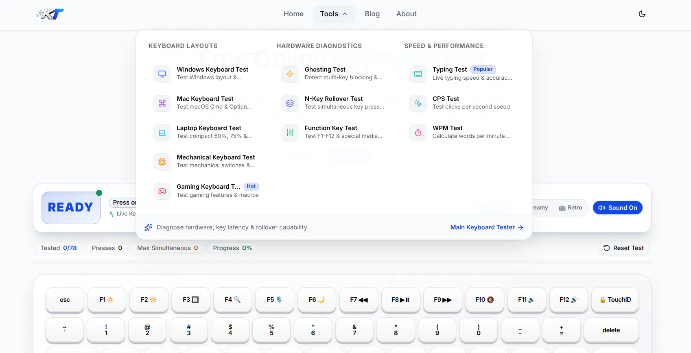The height and width of the screenshot is (353, 691).
Task: Click the F8 play/pause key
Action: click(x=400, y=300)
